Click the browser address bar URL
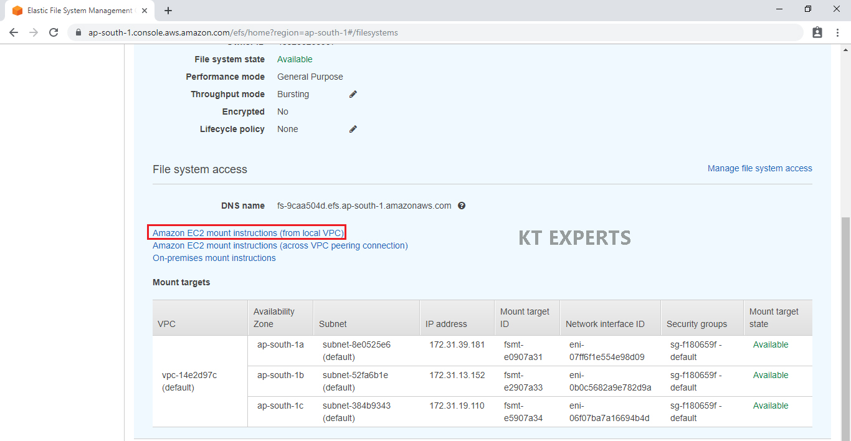The height and width of the screenshot is (441, 851). [x=243, y=32]
